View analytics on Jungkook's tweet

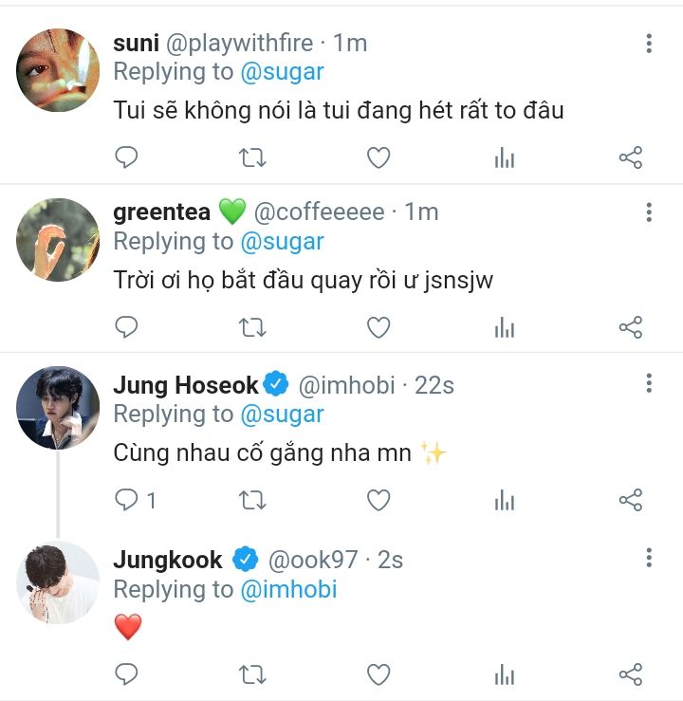(505, 674)
